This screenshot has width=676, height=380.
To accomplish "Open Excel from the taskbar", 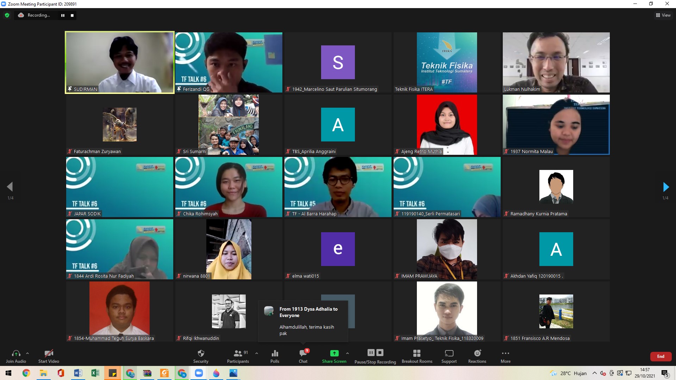I will coord(95,373).
